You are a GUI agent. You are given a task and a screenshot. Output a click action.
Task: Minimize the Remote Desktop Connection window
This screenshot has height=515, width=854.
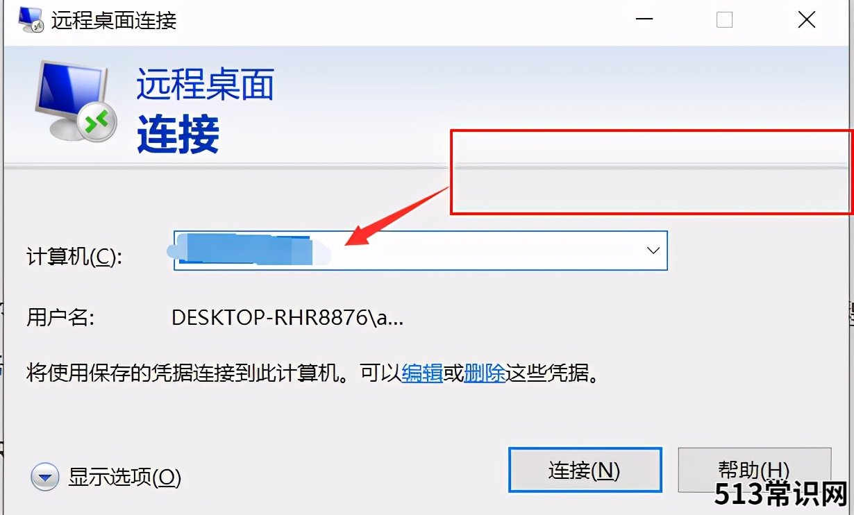coord(644,20)
